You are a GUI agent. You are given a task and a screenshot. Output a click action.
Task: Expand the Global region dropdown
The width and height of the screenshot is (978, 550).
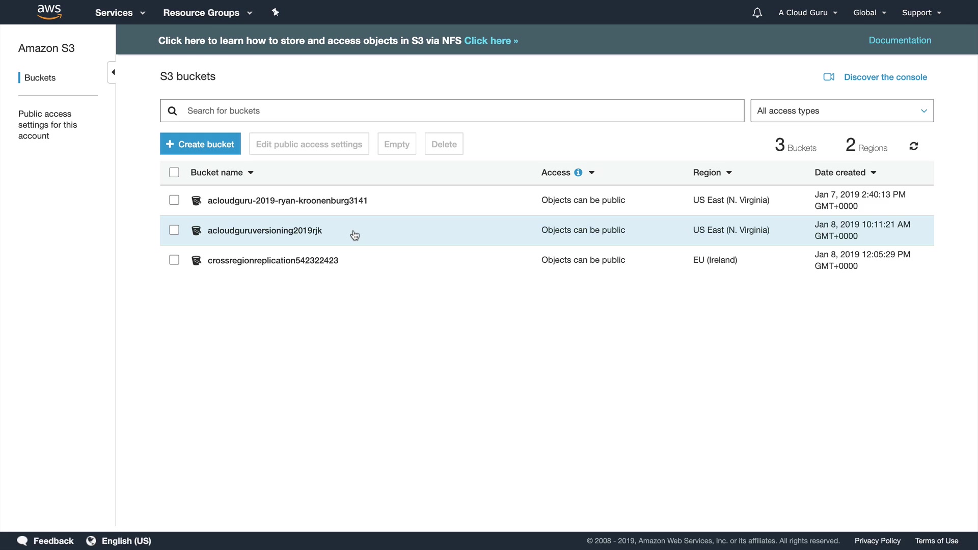870,13
